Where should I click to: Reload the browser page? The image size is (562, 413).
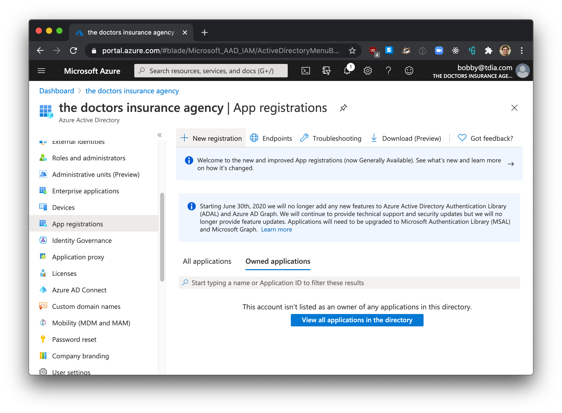[74, 51]
